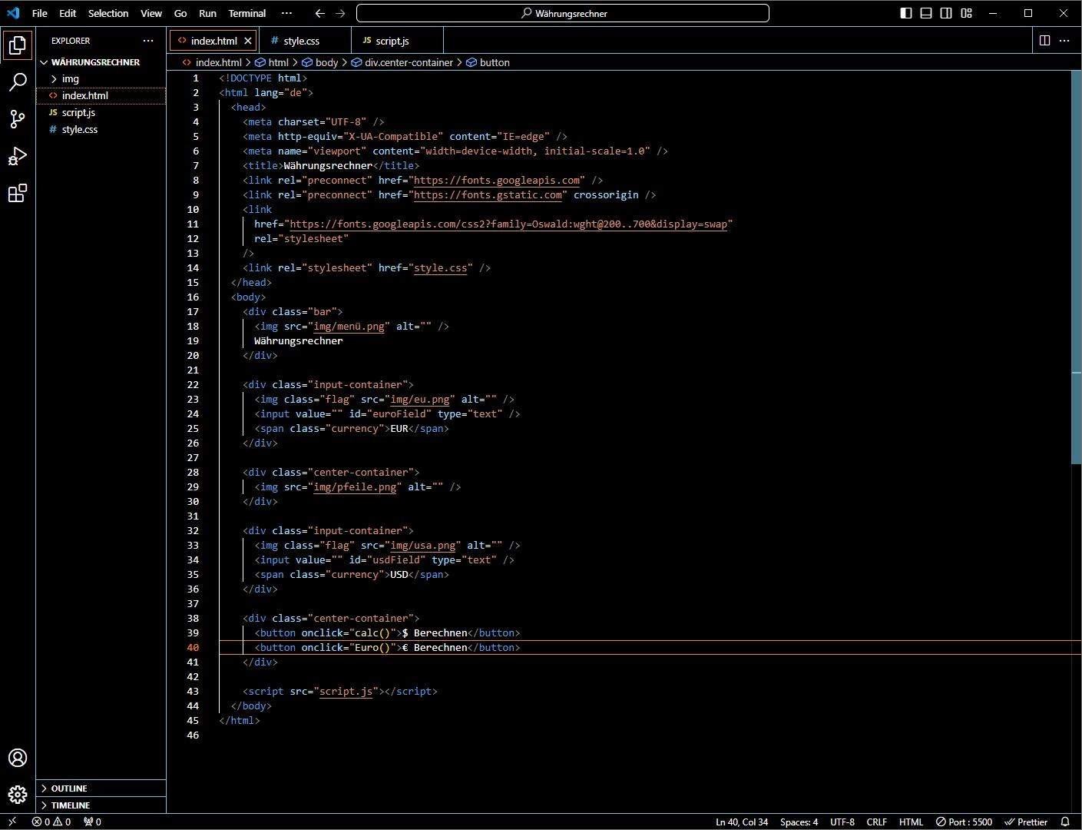Open Explorer views and more actions ellipsis
The image size is (1082, 830).
click(148, 41)
